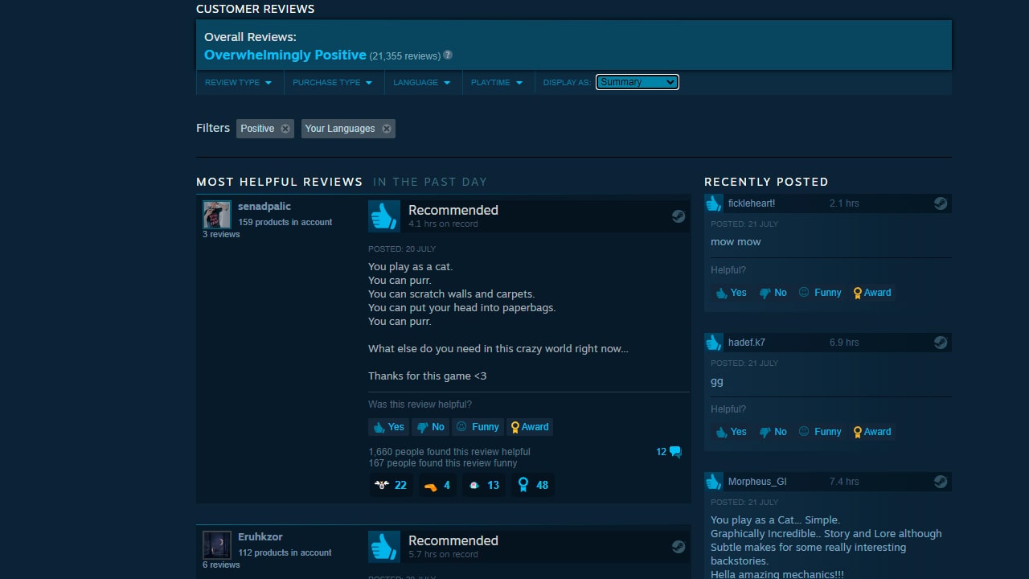The width and height of the screenshot is (1029, 579).
Task: Open the 12 comments on senadpalic's review
Action: (668, 452)
